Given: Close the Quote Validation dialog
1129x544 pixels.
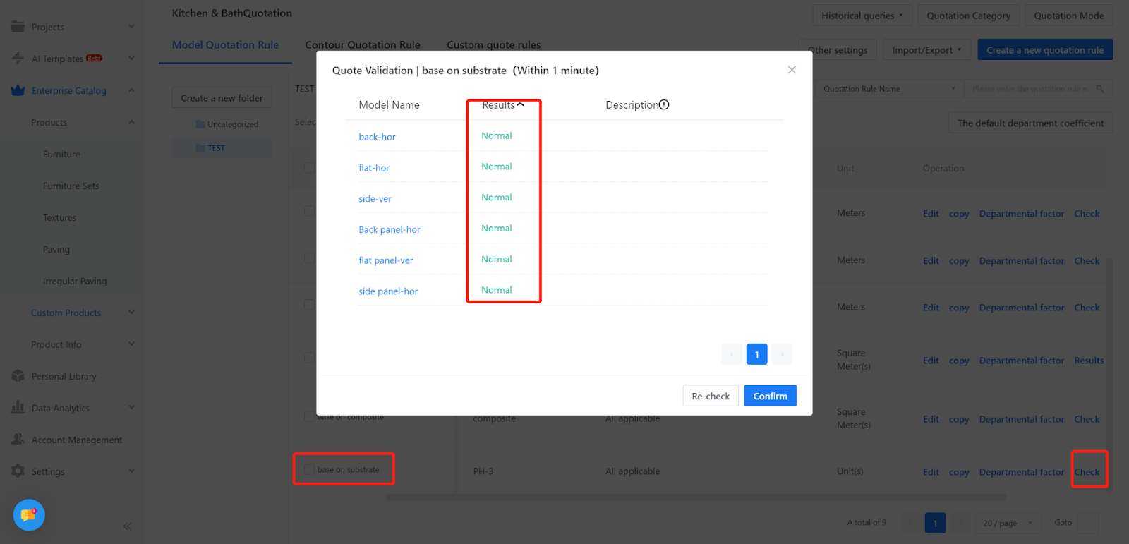Looking at the screenshot, I should coord(792,70).
